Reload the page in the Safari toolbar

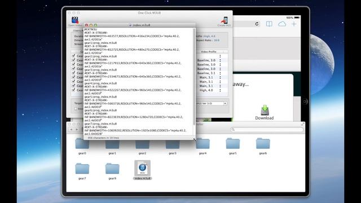coord(257,24)
